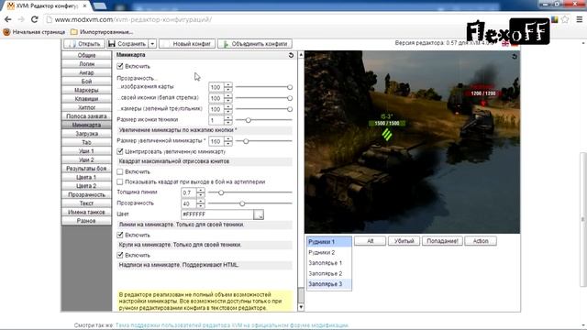Open the Цвета 1 section
The image size is (587, 330).
86,177
